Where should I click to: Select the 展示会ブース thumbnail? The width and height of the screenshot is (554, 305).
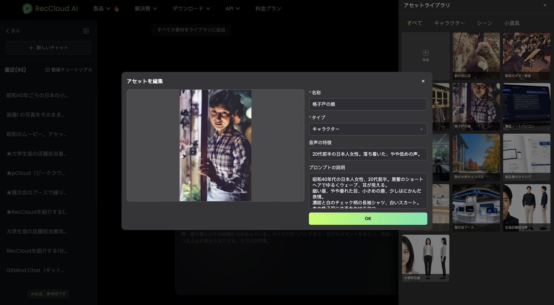click(x=476, y=208)
